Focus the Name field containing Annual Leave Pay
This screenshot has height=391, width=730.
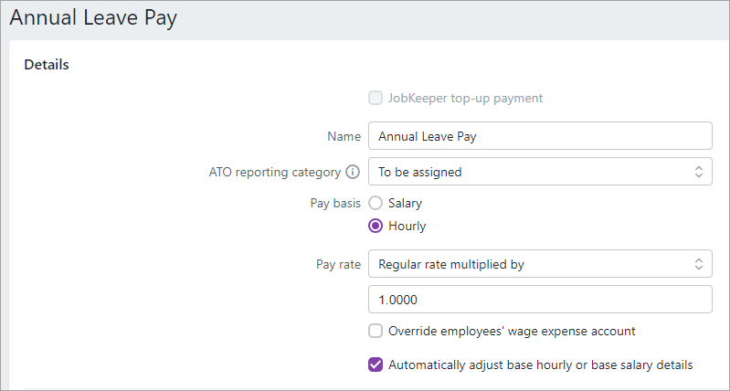[x=540, y=136]
